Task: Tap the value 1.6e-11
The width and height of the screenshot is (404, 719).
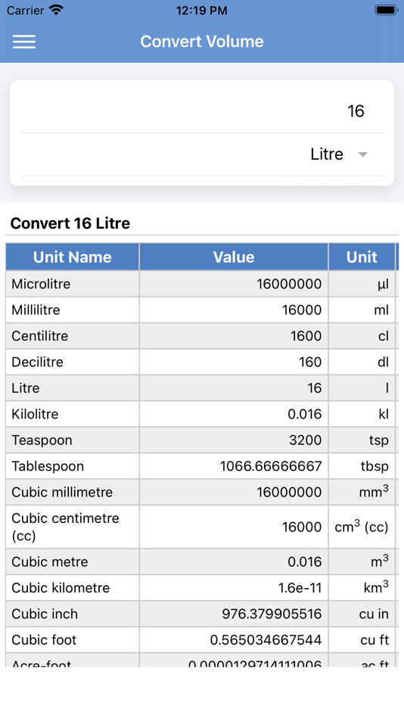Action: (300, 588)
